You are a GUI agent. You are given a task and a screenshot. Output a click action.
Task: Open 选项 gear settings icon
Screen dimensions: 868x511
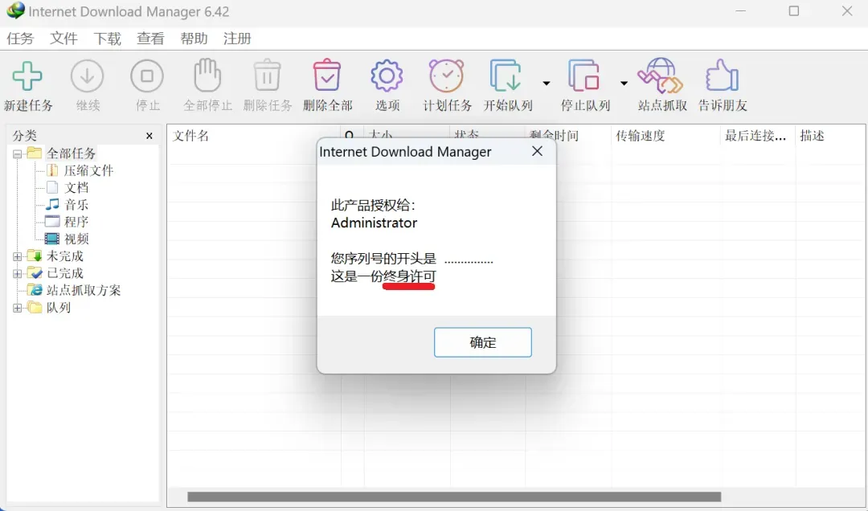tap(387, 76)
